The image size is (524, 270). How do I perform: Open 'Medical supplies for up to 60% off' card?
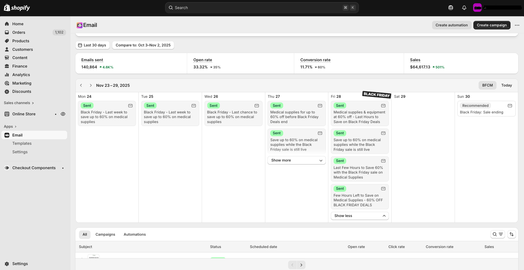pyautogui.click(x=297, y=114)
